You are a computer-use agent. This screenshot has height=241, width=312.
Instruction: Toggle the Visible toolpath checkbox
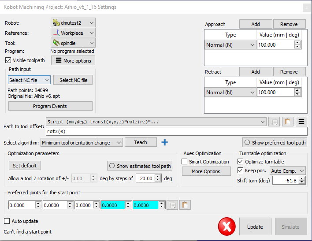8,60
